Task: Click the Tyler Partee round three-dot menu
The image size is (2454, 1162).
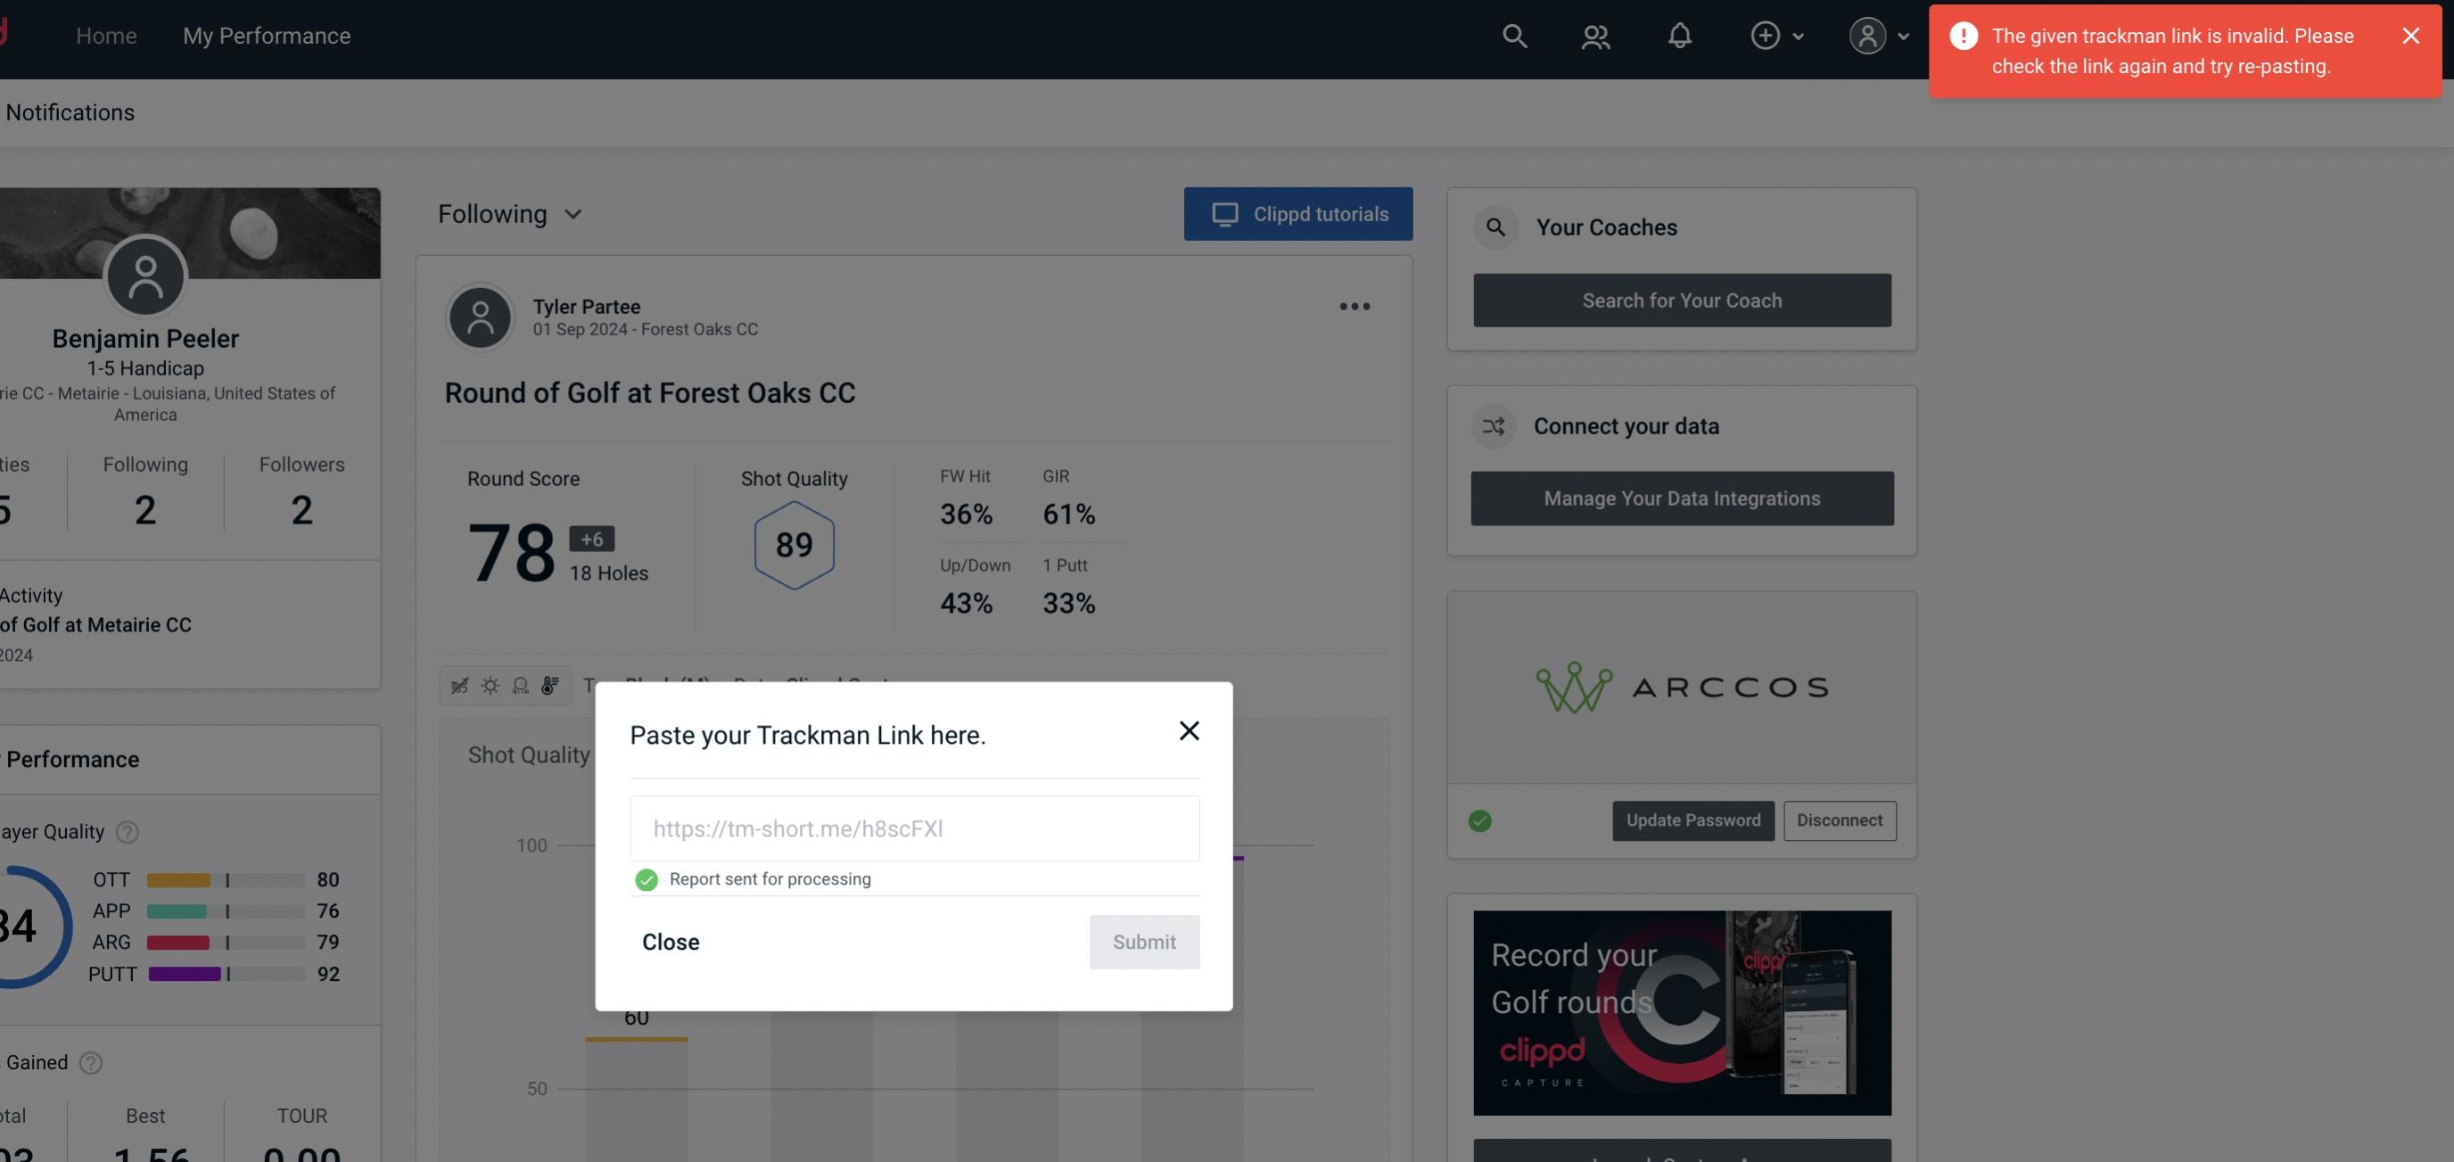Action: point(1355,305)
